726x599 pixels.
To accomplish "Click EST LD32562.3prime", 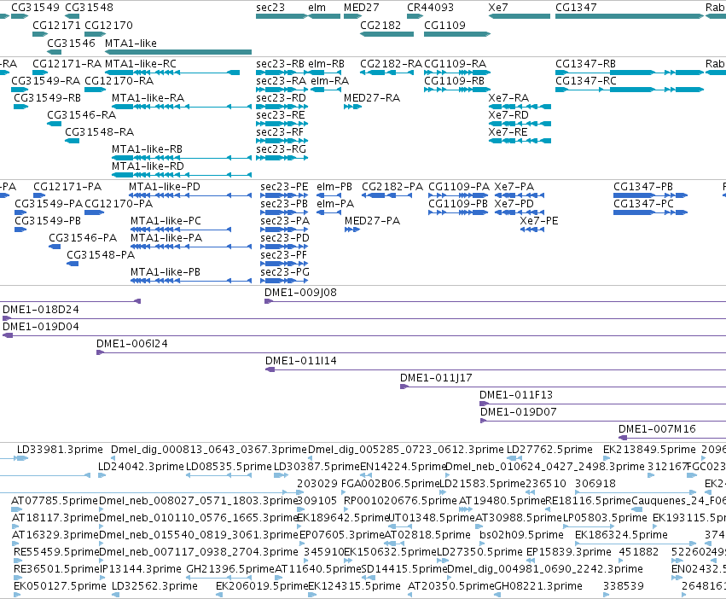I will (x=154, y=586).
